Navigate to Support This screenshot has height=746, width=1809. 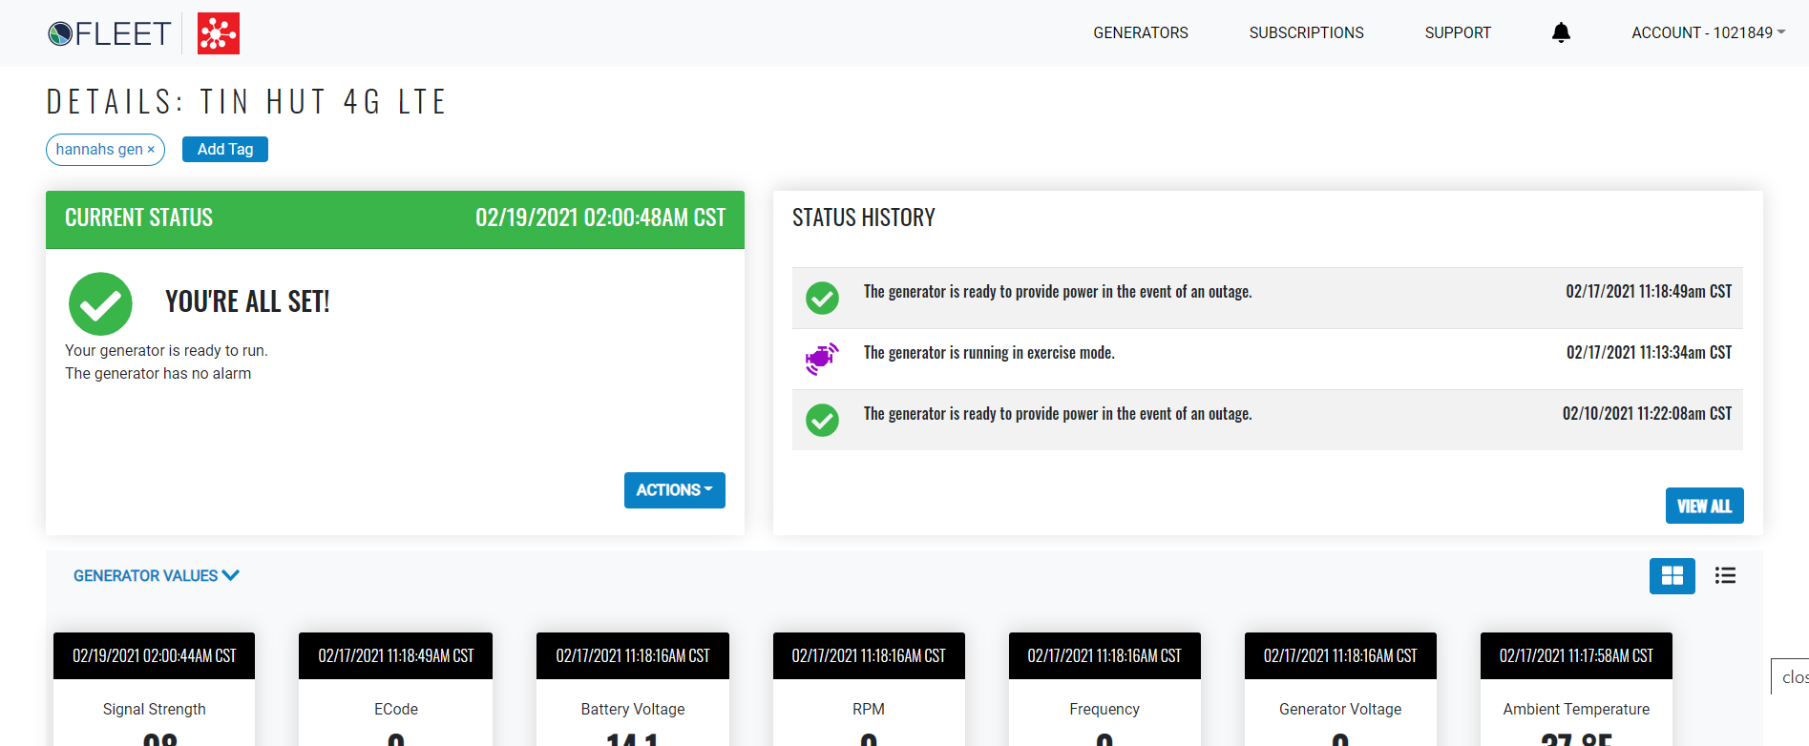coord(1457,32)
